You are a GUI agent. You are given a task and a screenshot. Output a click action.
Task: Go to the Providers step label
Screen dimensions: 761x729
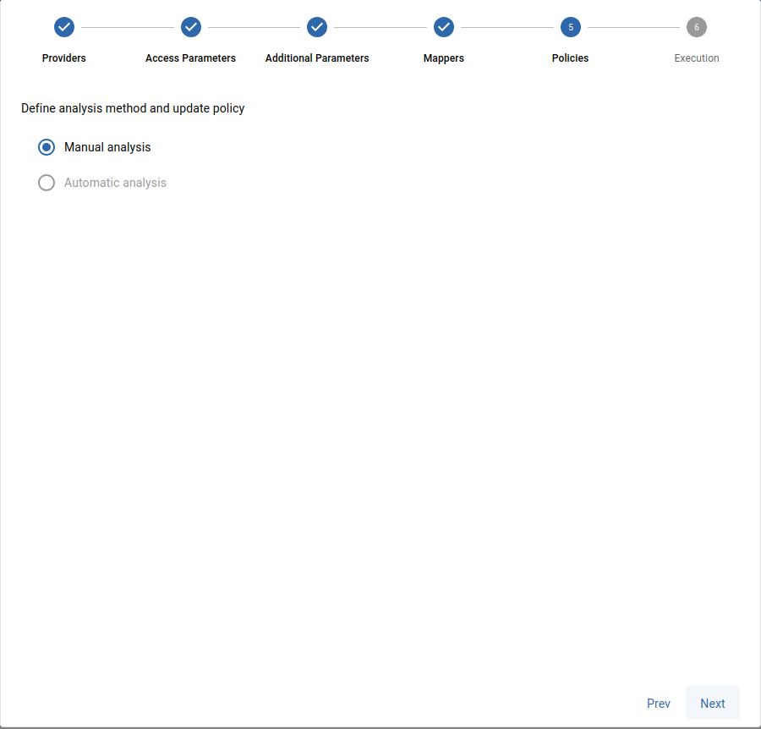64,58
